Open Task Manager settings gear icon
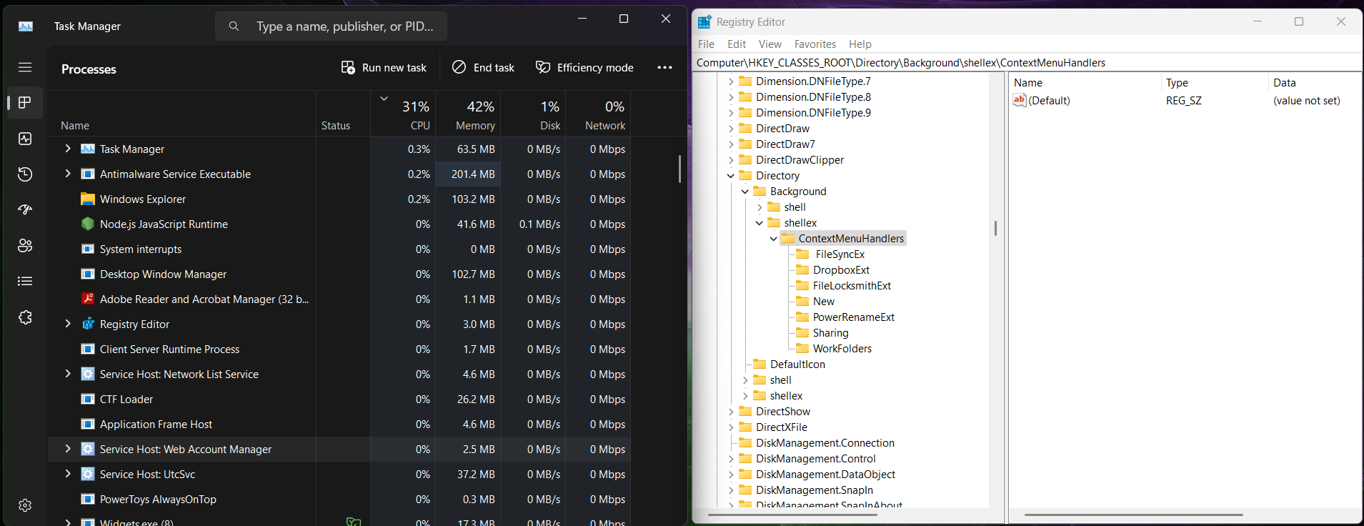The image size is (1364, 526). (25, 505)
